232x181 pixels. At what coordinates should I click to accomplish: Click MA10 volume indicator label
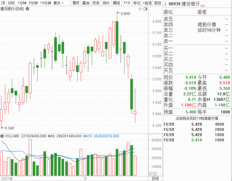coord(101,136)
